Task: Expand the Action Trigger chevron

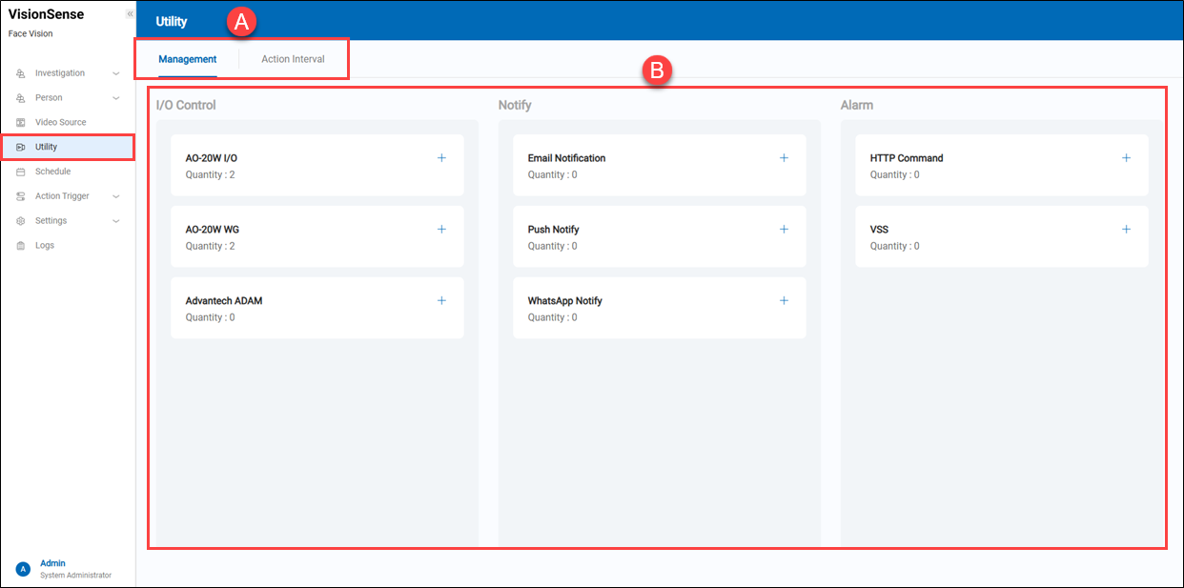Action: click(x=116, y=196)
